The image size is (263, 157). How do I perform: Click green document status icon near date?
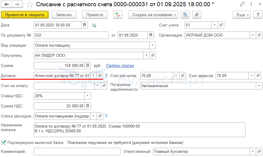(x=94, y=25)
